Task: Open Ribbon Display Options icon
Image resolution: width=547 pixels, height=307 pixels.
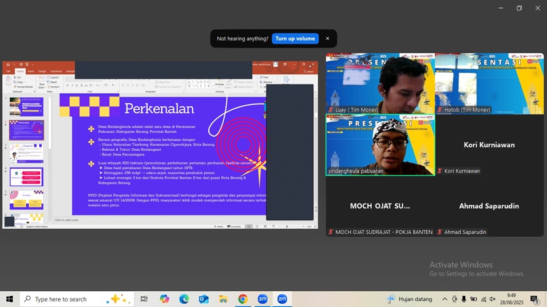Action: click(285, 65)
